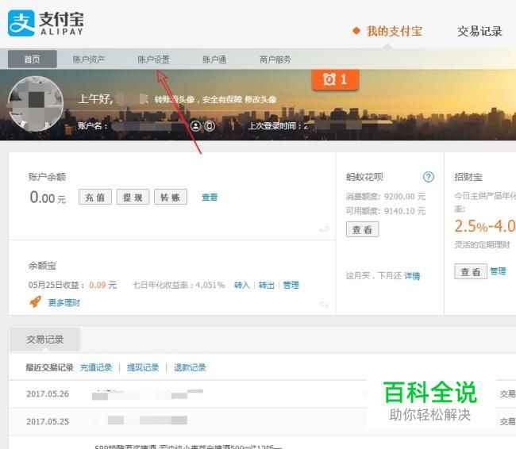Screen dimensions: 516x449
Task: Open the 我的支付宝 top navigation
Action: point(395,31)
